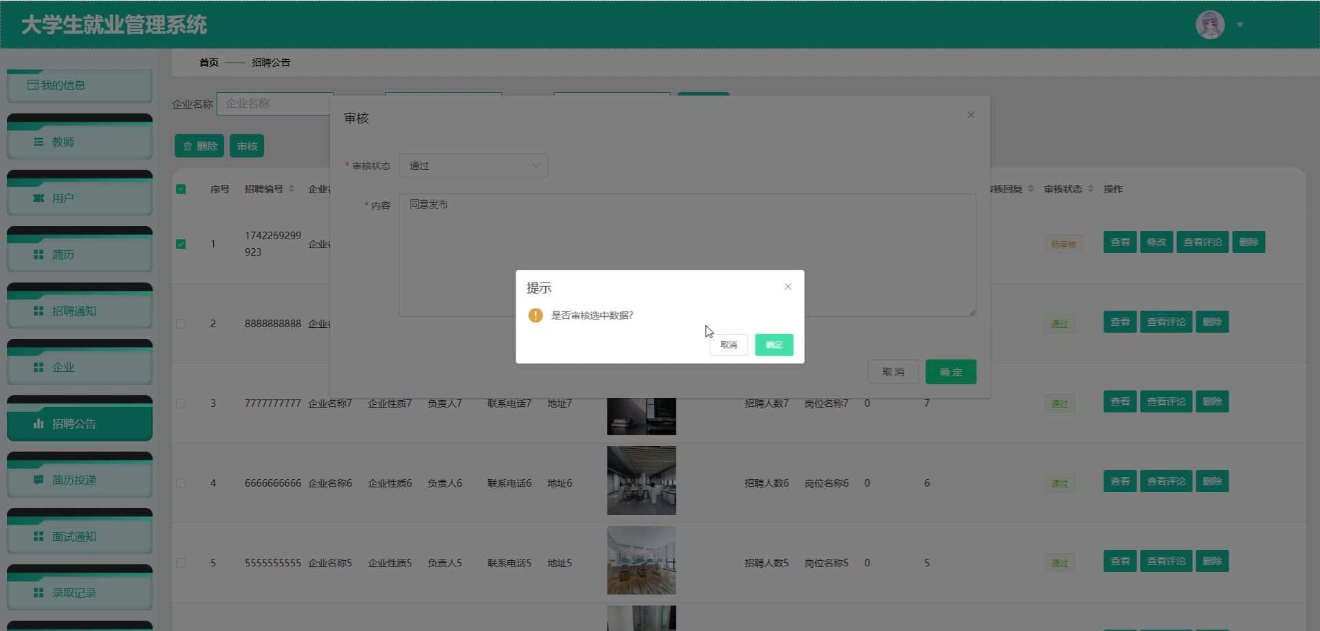Check the row 3 checkbox
This screenshot has width=1320, height=631.
(x=181, y=403)
